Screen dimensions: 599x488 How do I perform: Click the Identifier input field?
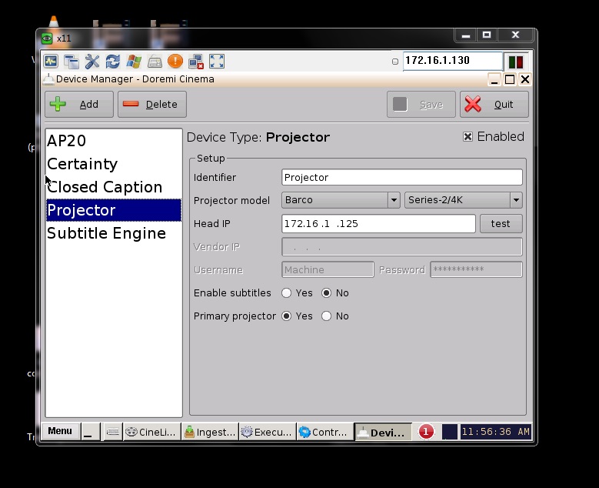402,178
